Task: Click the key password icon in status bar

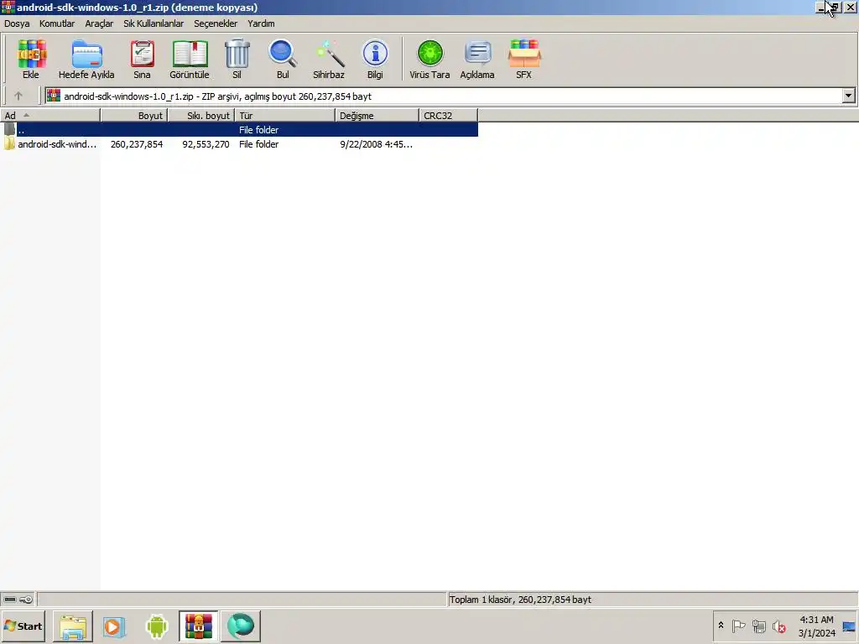Action: point(26,600)
